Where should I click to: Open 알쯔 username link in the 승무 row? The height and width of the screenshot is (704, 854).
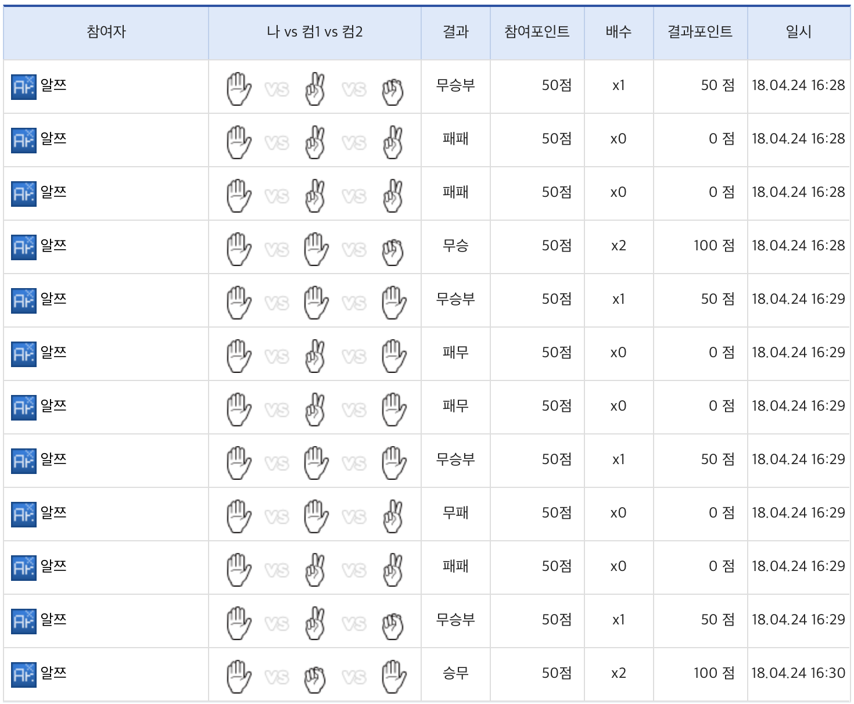(53, 673)
